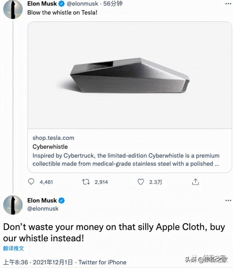The image size is (233, 268).
Task: Open the shop.tesla.com link
Action: pos(53,138)
